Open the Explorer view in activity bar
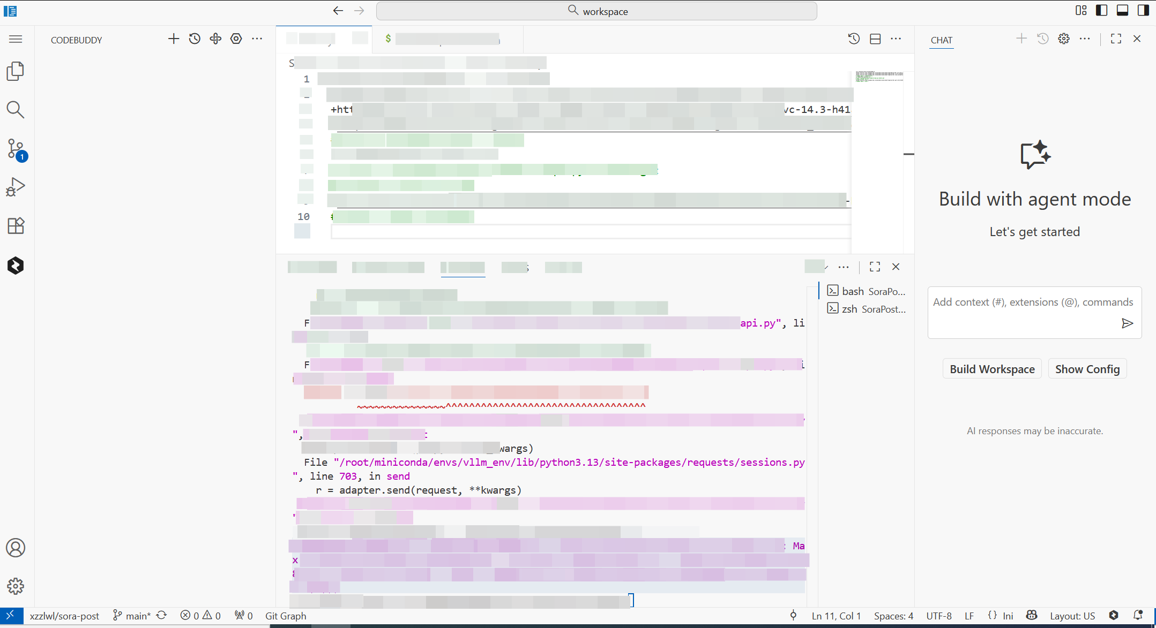The image size is (1156, 628). click(16, 71)
